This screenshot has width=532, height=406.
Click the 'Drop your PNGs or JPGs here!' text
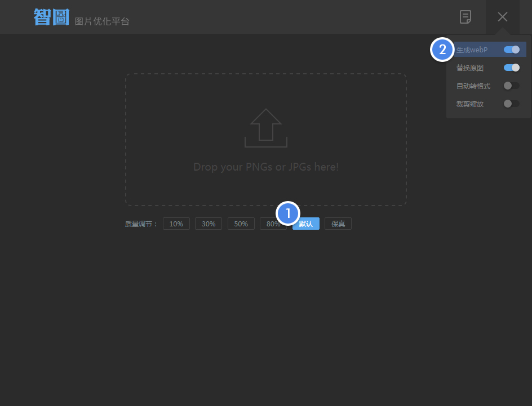click(x=266, y=167)
